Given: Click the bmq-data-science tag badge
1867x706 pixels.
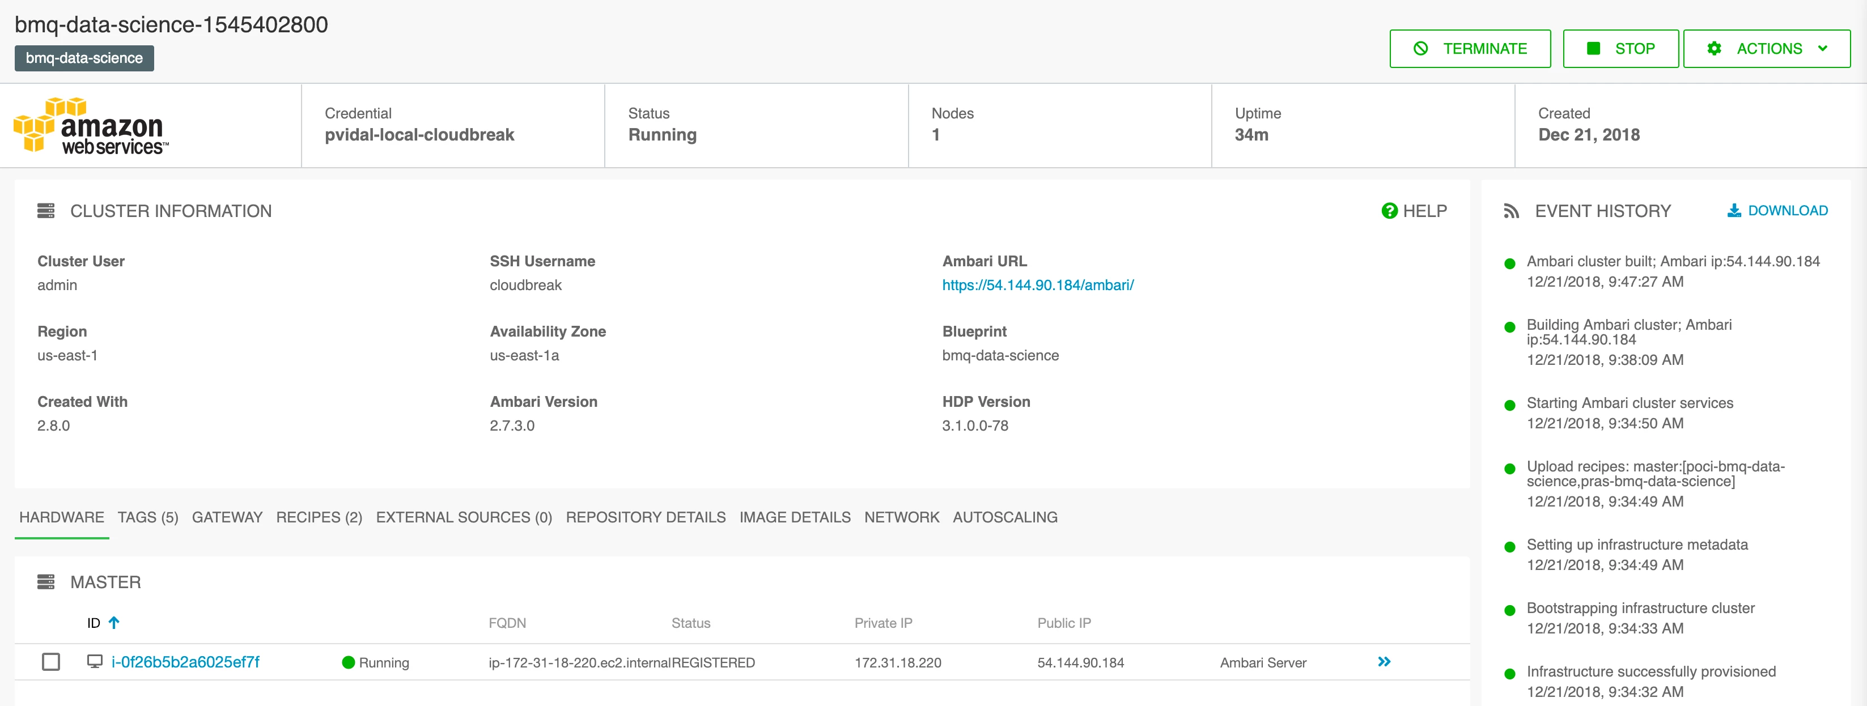Looking at the screenshot, I should 84,58.
